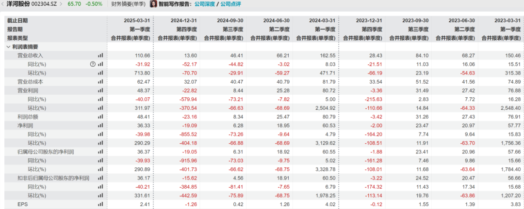524x209 pixels.
Task: Click the chart icon for 利润总额 row
Action: (x=101, y=117)
